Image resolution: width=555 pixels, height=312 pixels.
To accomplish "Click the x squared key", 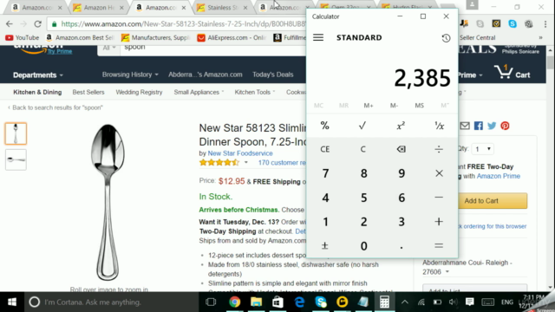I will click(401, 126).
